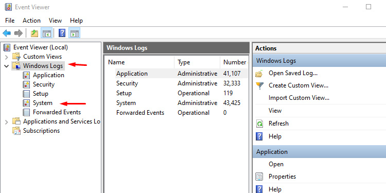Open the View menu
This screenshot has width=386, height=193.
point(55,21)
